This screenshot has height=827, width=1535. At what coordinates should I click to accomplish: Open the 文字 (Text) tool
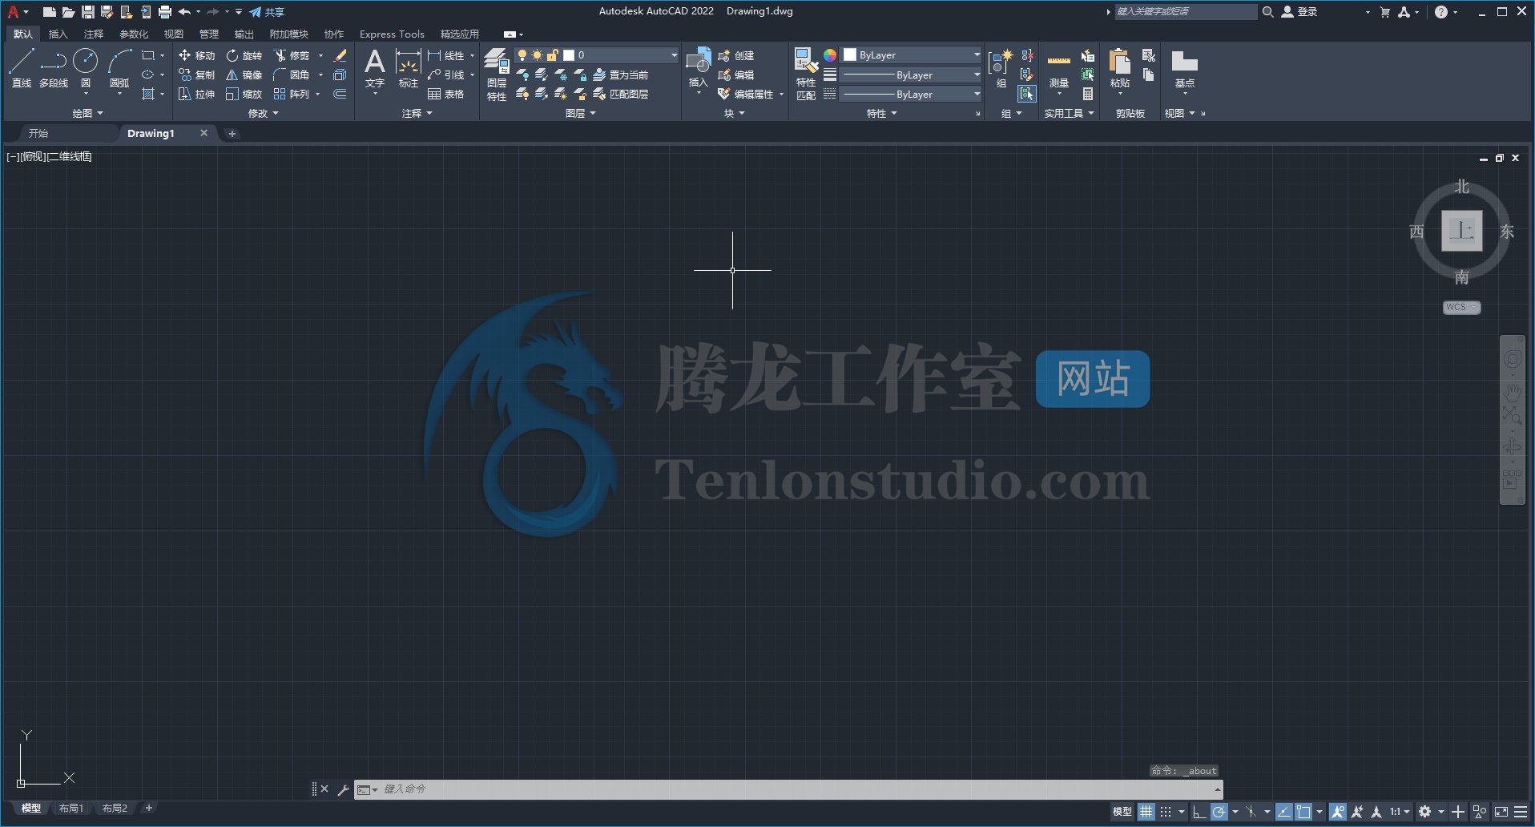(375, 67)
